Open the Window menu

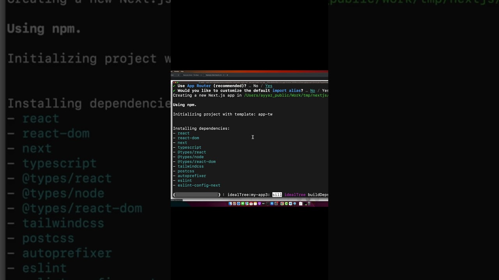tap(176, 72)
